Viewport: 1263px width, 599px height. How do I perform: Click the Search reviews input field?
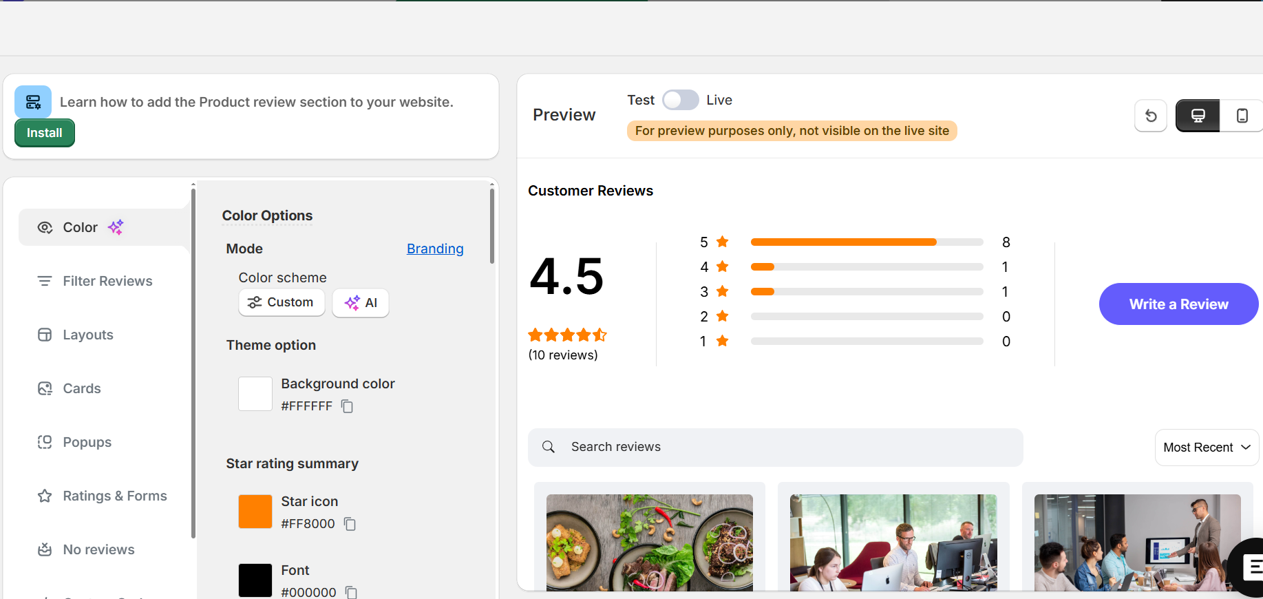coord(785,447)
